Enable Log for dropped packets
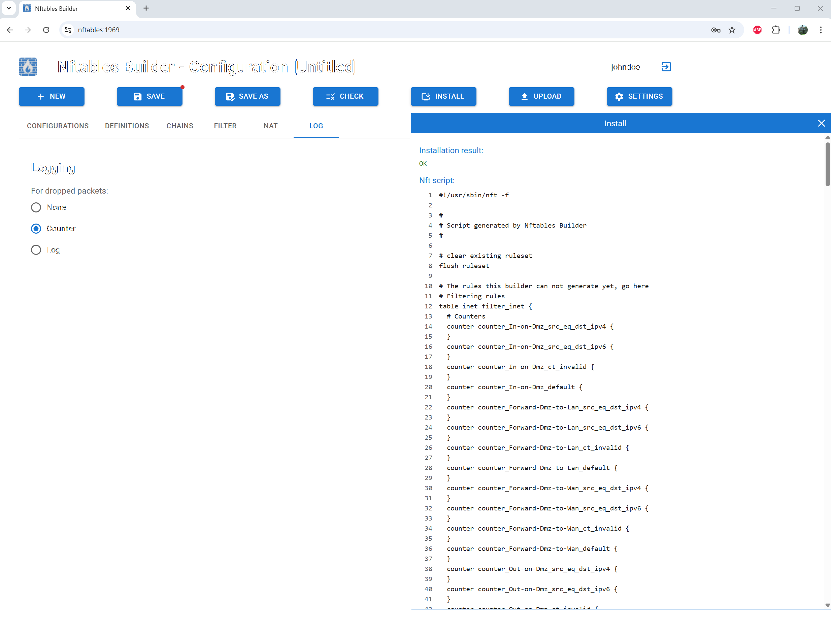The width and height of the screenshot is (831, 634). pyautogui.click(x=36, y=249)
